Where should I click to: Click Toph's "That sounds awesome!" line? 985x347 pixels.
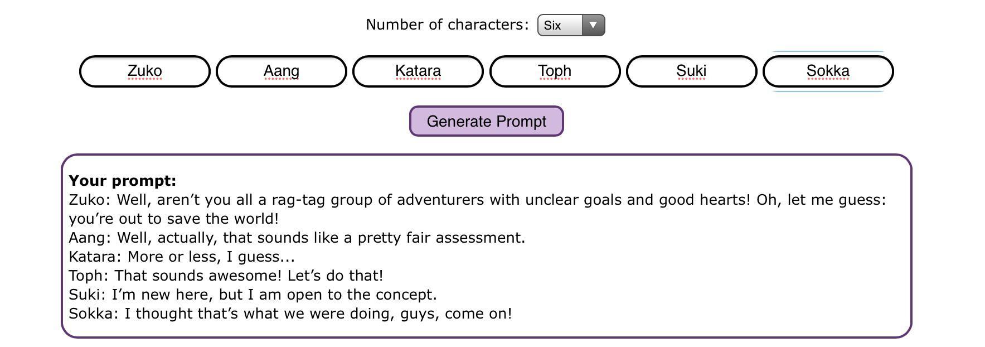pyautogui.click(x=226, y=276)
